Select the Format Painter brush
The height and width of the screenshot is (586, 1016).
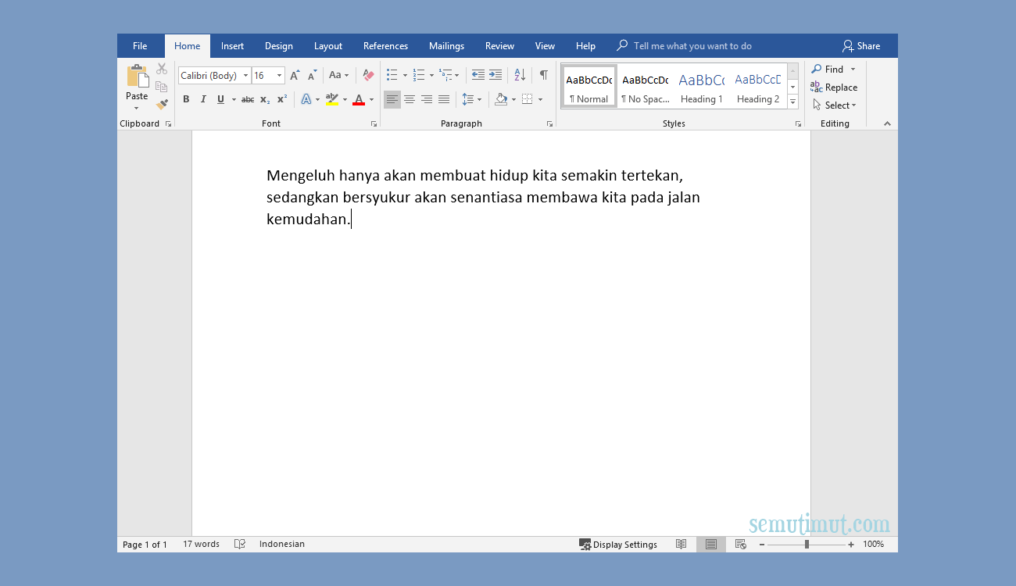162,104
